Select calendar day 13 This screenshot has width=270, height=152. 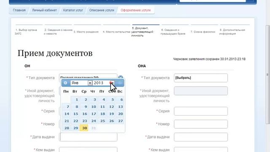point(120,107)
